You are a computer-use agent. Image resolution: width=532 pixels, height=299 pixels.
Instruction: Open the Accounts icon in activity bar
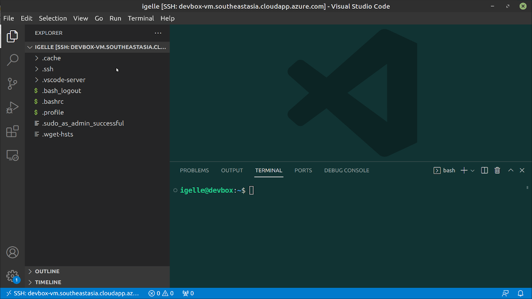[12, 252]
